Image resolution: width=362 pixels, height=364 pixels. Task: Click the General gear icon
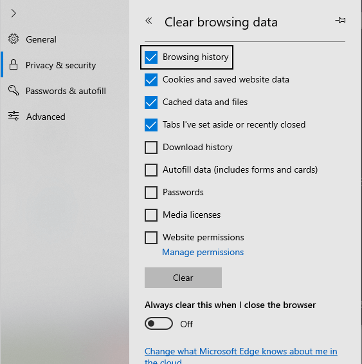click(14, 39)
